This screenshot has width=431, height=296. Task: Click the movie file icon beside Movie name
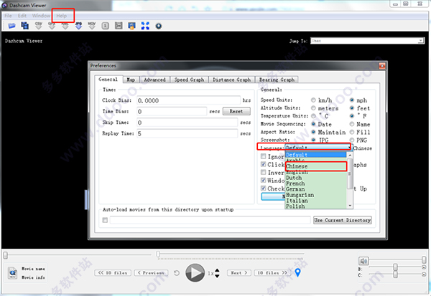click(12, 273)
